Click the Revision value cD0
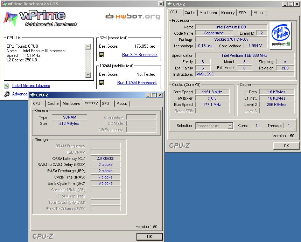 [x=285, y=68]
